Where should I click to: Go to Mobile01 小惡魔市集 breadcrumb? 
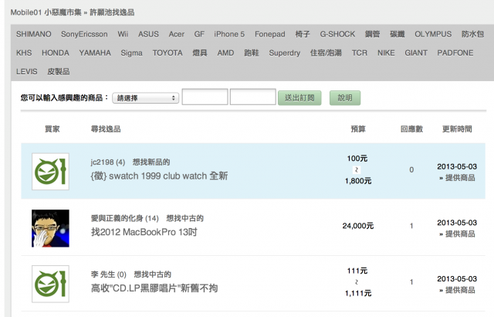(x=46, y=12)
